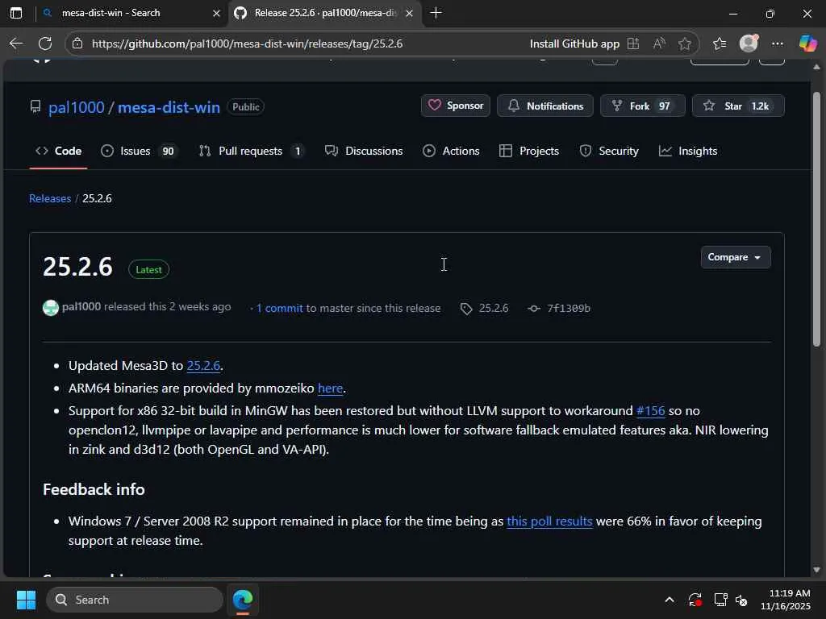This screenshot has height=619, width=826.
Task: Click the browser back arrow
Action: (x=16, y=44)
